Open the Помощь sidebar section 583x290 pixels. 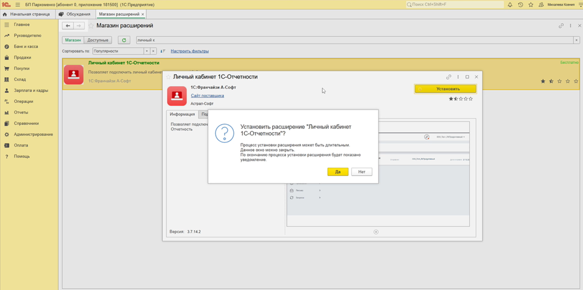(22, 156)
